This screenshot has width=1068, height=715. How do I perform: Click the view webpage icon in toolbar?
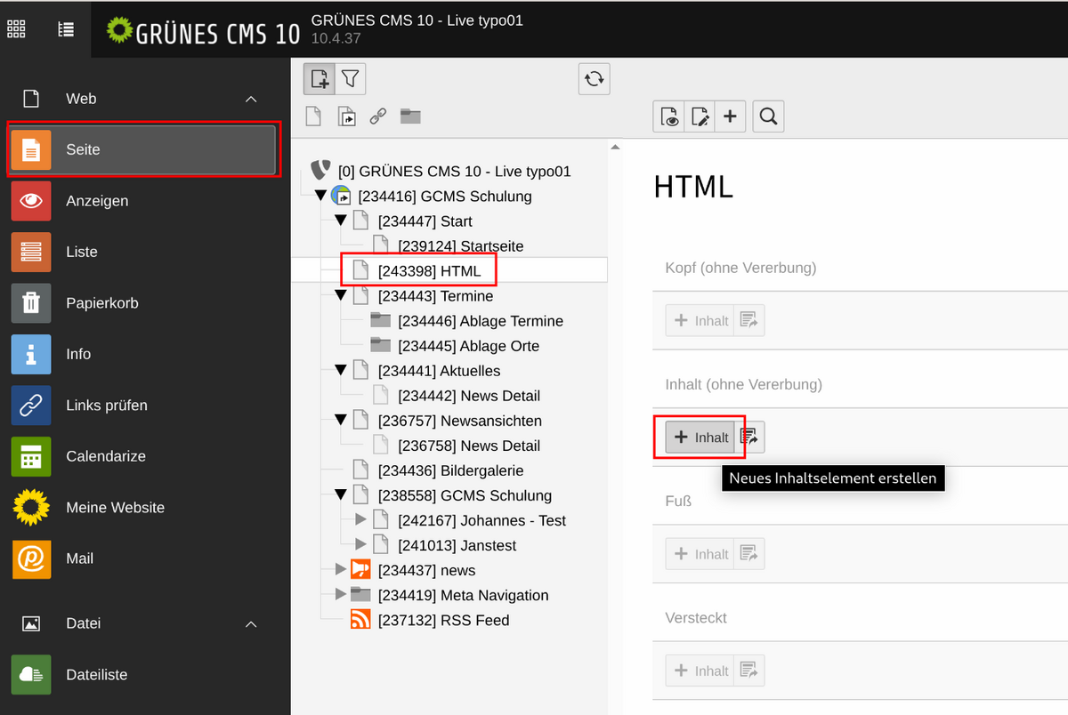tap(669, 116)
